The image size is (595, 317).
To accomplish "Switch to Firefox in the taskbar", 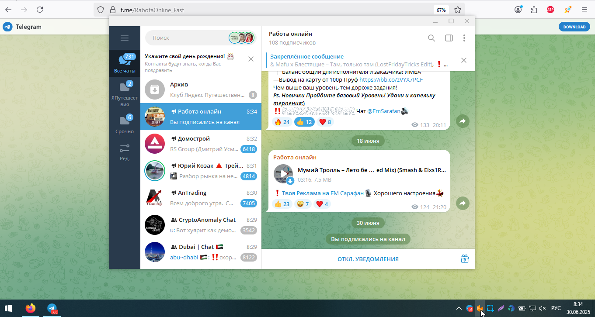I will coord(30,308).
